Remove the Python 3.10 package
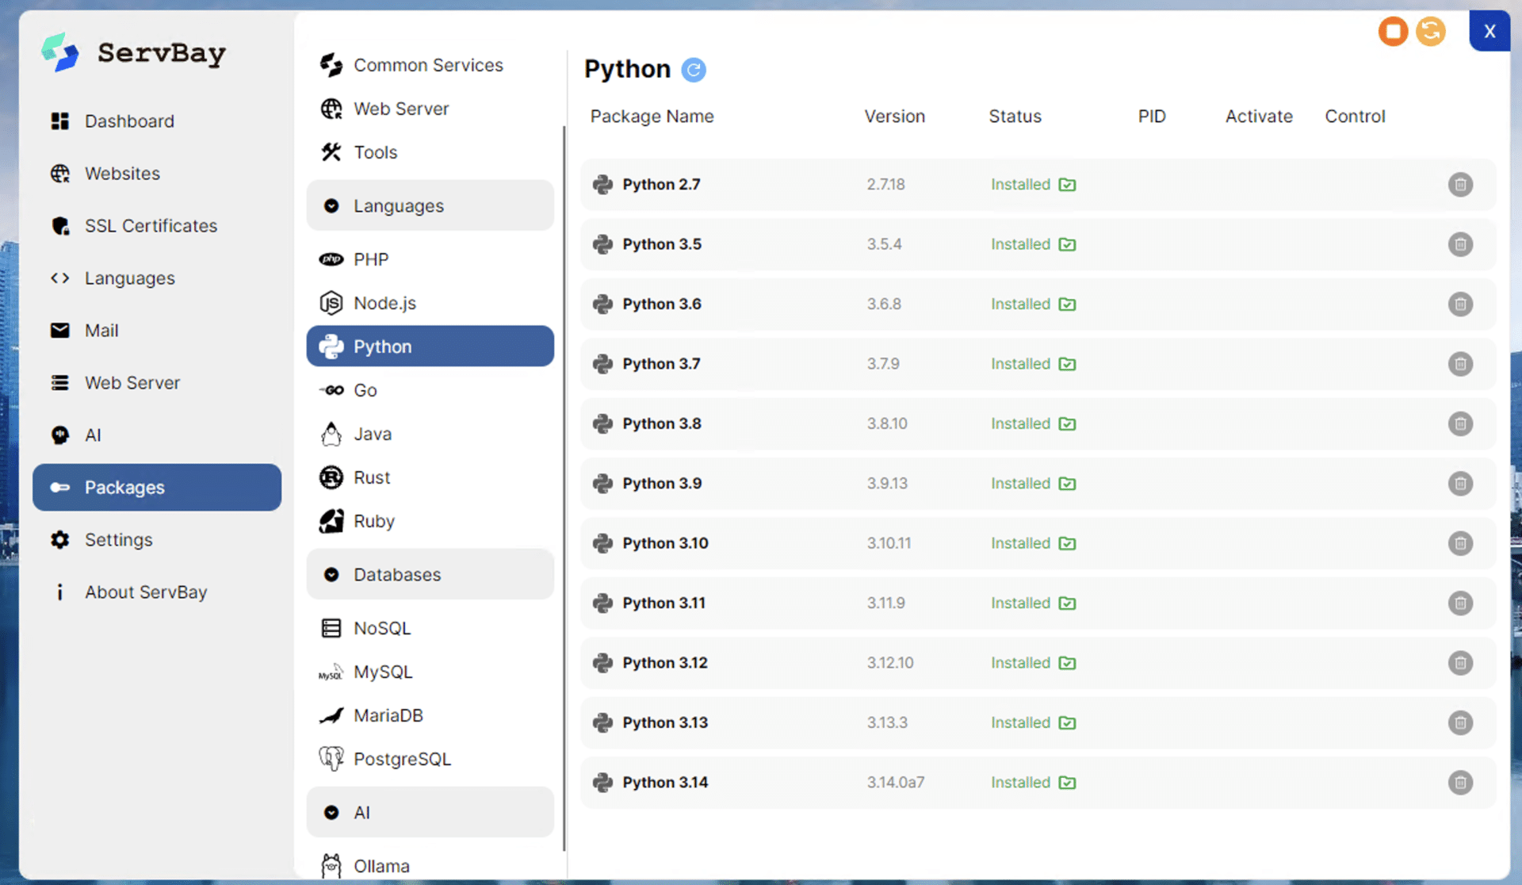 [x=1459, y=543]
